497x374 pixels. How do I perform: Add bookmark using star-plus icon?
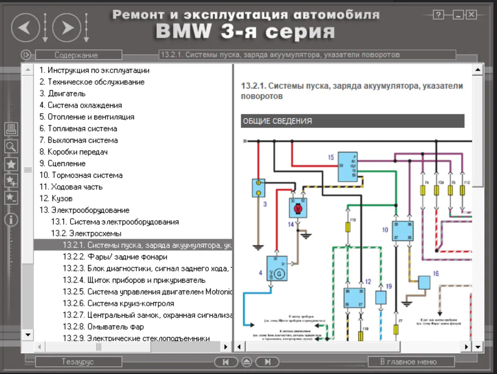[11, 181]
